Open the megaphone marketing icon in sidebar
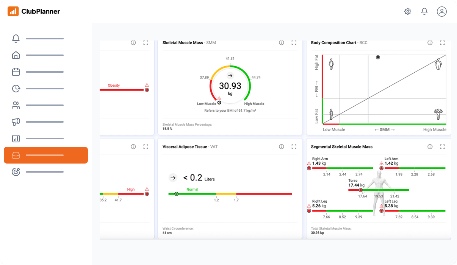The height and width of the screenshot is (265, 457). [16, 122]
